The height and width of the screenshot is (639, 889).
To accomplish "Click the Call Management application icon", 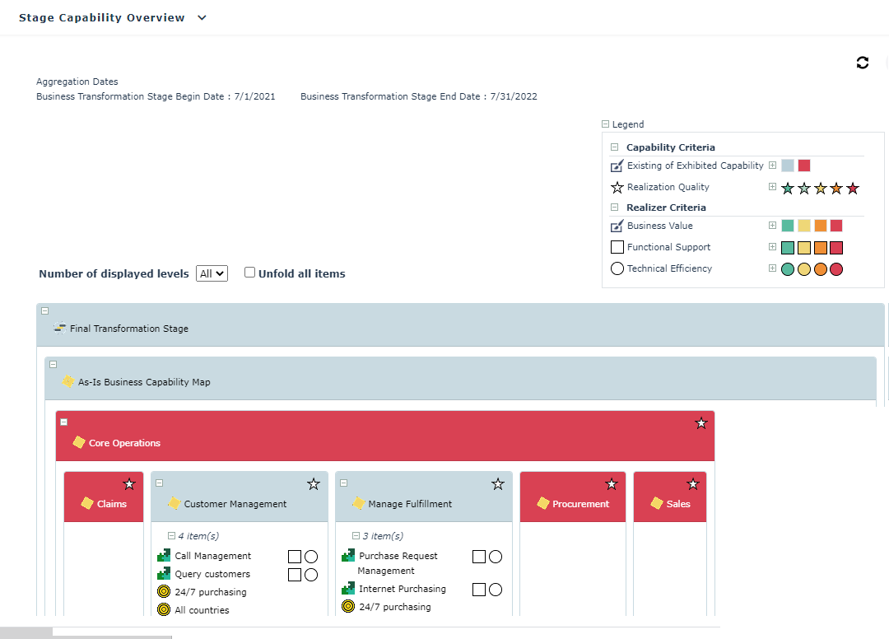I will click(x=164, y=556).
